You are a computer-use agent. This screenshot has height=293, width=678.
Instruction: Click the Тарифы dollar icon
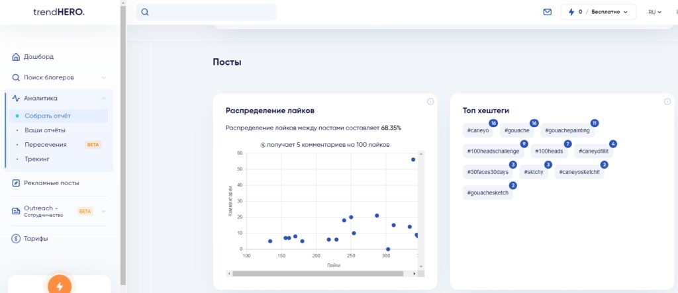point(16,239)
